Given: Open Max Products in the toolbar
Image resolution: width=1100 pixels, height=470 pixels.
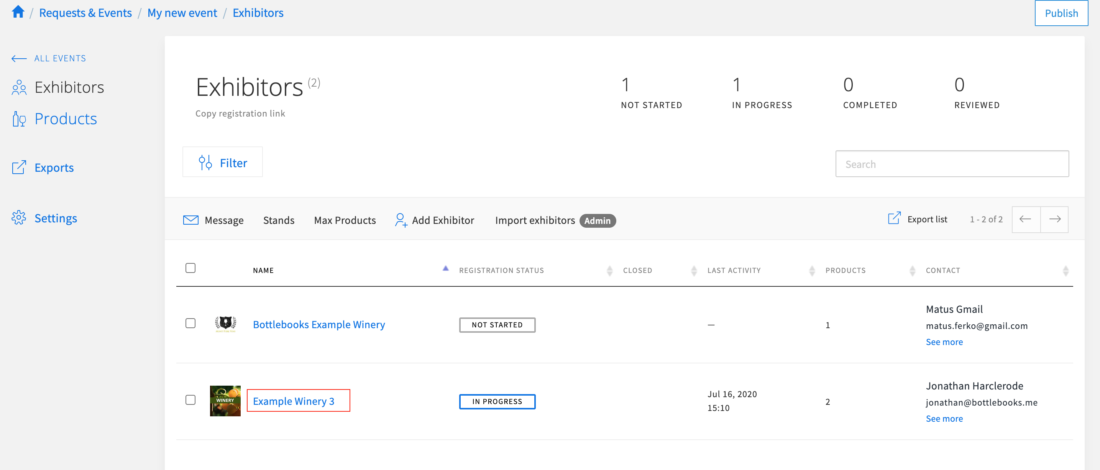Looking at the screenshot, I should 345,220.
